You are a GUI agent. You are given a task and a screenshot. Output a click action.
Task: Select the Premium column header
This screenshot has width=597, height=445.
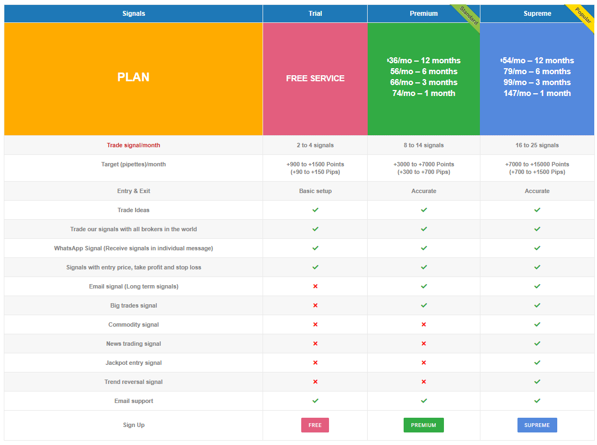pos(423,14)
